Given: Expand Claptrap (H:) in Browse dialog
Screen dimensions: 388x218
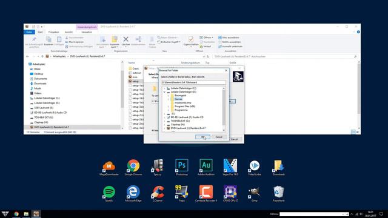Looking at the screenshot, I should click(164, 125).
